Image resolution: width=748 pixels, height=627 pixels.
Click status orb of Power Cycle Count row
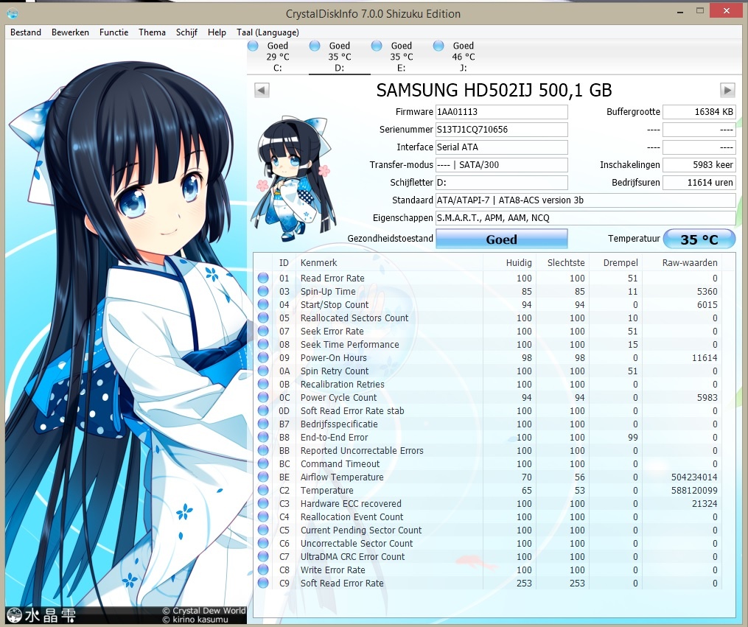coord(263,397)
